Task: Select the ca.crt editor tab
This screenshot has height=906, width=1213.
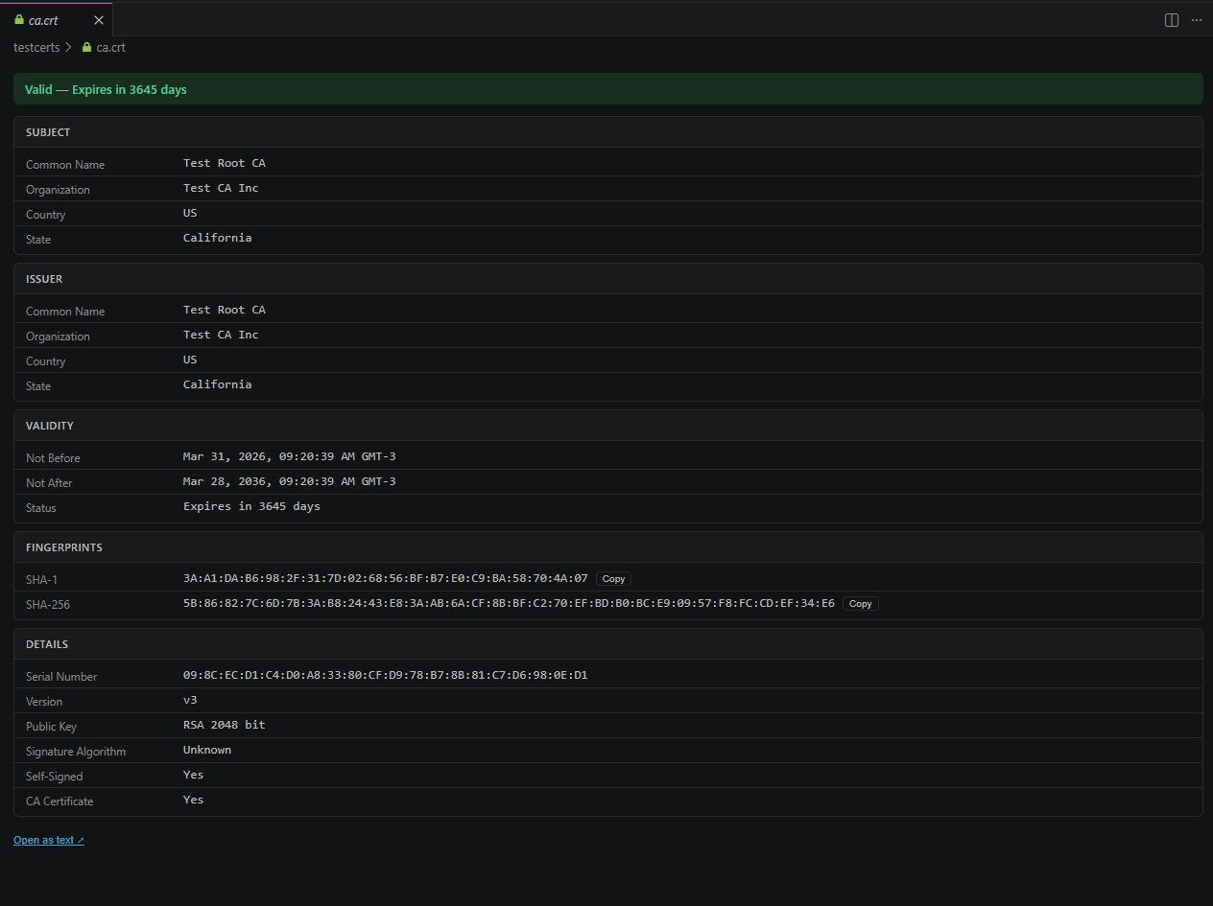Action: point(56,19)
